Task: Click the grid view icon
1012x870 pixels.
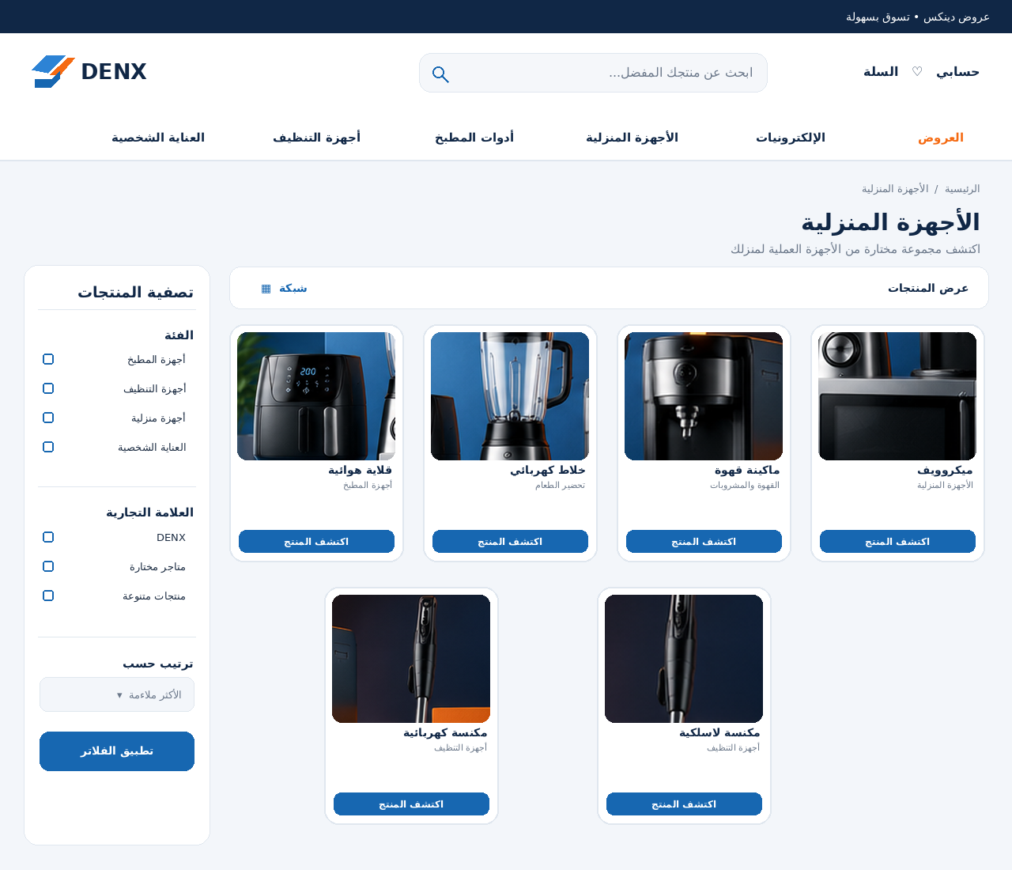Action: point(266,289)
